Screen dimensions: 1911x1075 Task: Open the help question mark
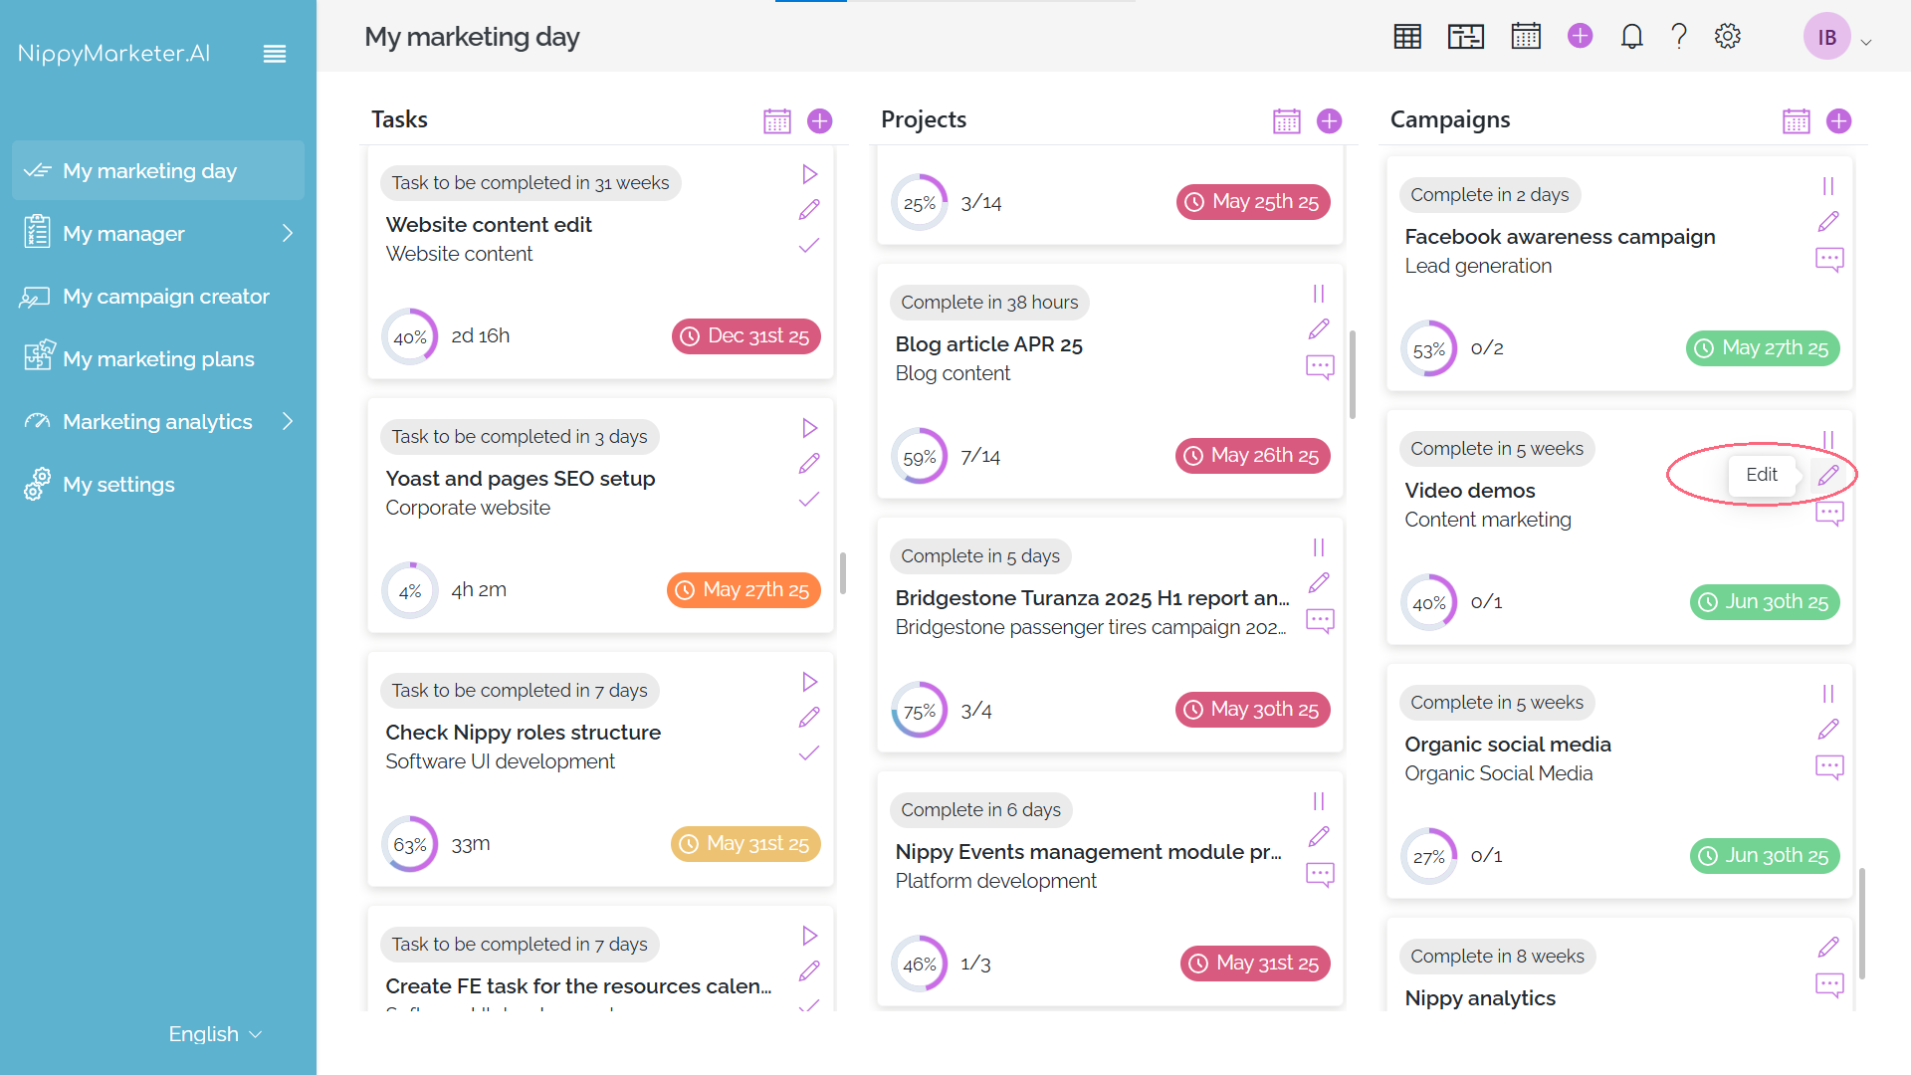click(x=1679, y=37)
